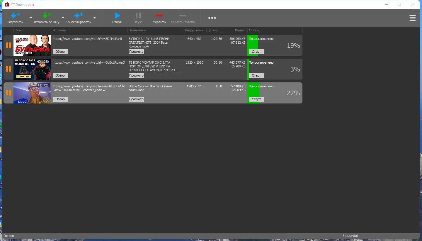Click the 1920 x 1080 resolution cell
422x241 pixels.
195,62
